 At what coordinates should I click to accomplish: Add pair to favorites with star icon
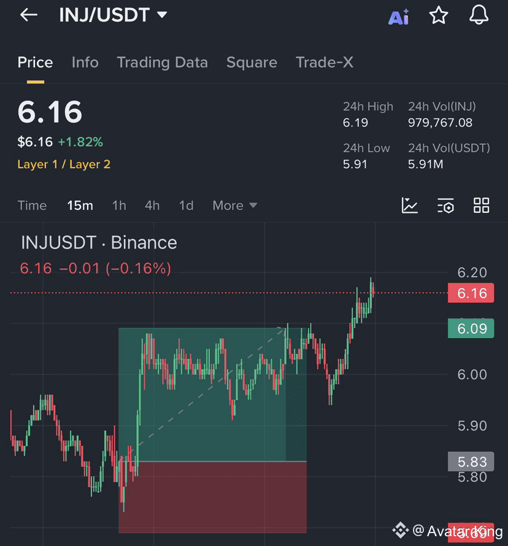click(x=439, y=15)
